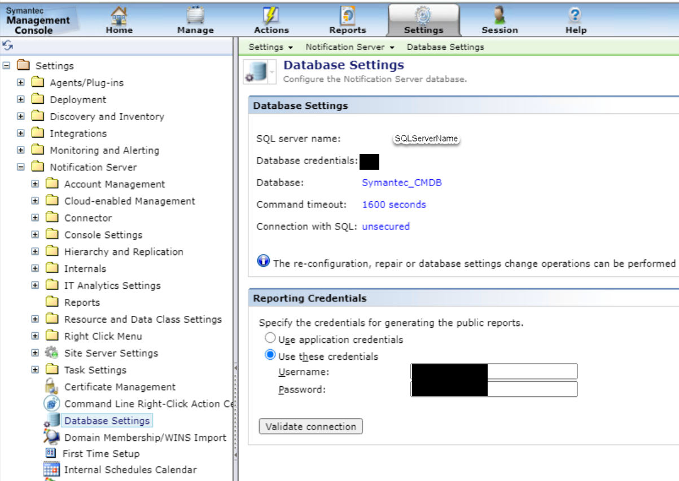
Task: Open Certificate Management padlock icon
Action: (x=52, y=387)
